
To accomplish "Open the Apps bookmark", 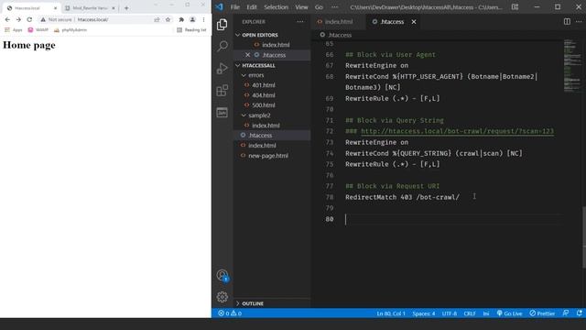I will (x=14, y=30).
